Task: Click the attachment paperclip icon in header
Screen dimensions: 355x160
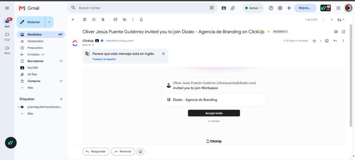Action: pyautogui.click(x=233, y=8)
